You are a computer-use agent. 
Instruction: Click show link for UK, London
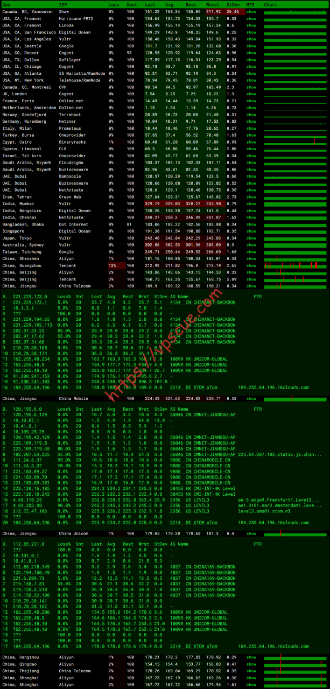pos(251,94)
